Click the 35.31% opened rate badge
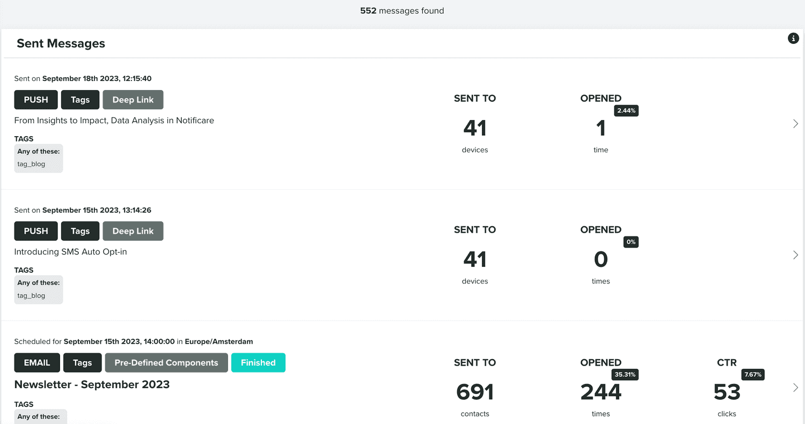This screenshot has height=424, width=805. click(625, 374)
